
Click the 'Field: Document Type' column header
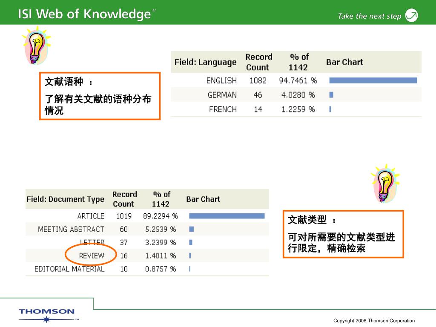click(x=65, y=199)
